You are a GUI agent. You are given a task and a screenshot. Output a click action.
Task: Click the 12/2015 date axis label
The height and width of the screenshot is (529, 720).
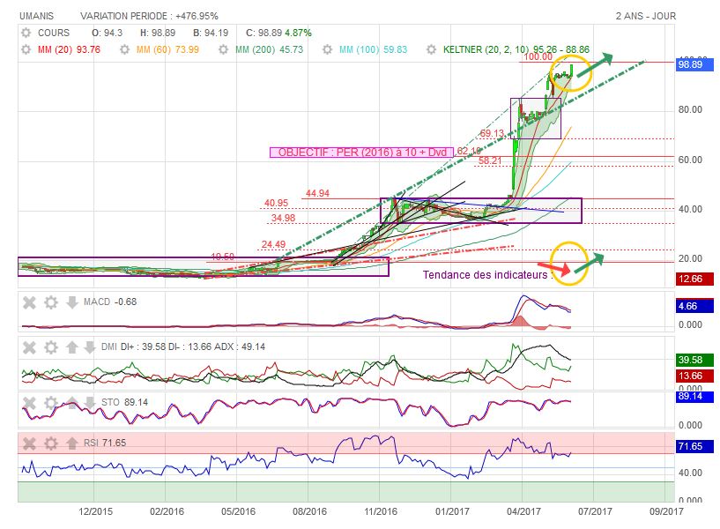click(95, 511)
